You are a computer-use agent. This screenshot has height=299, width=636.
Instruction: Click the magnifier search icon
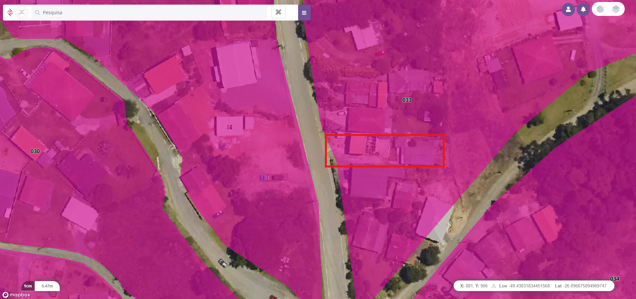(x=37, y=13)
